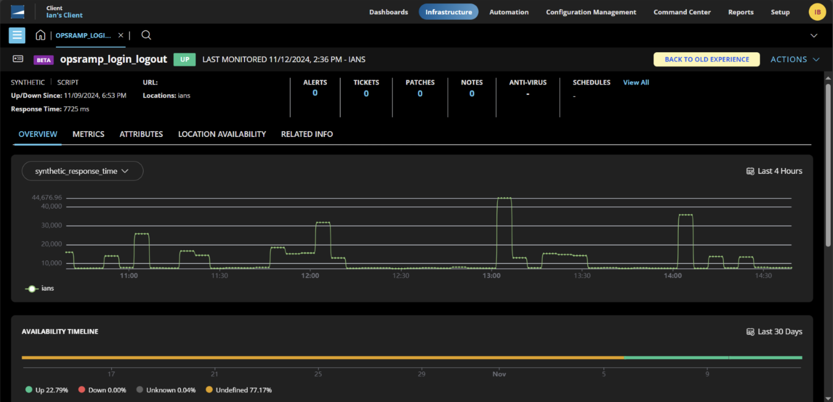The height and width of the screenshot is (402, 833).
Task: Switch to the OVERVIEW tab
Action: click(37, 134)
